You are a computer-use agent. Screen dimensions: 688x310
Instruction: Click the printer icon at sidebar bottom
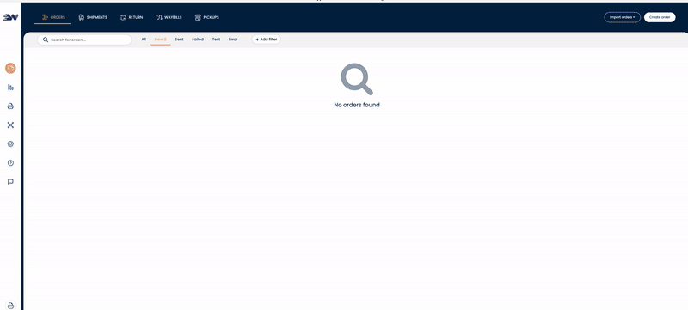click(10, 305)
